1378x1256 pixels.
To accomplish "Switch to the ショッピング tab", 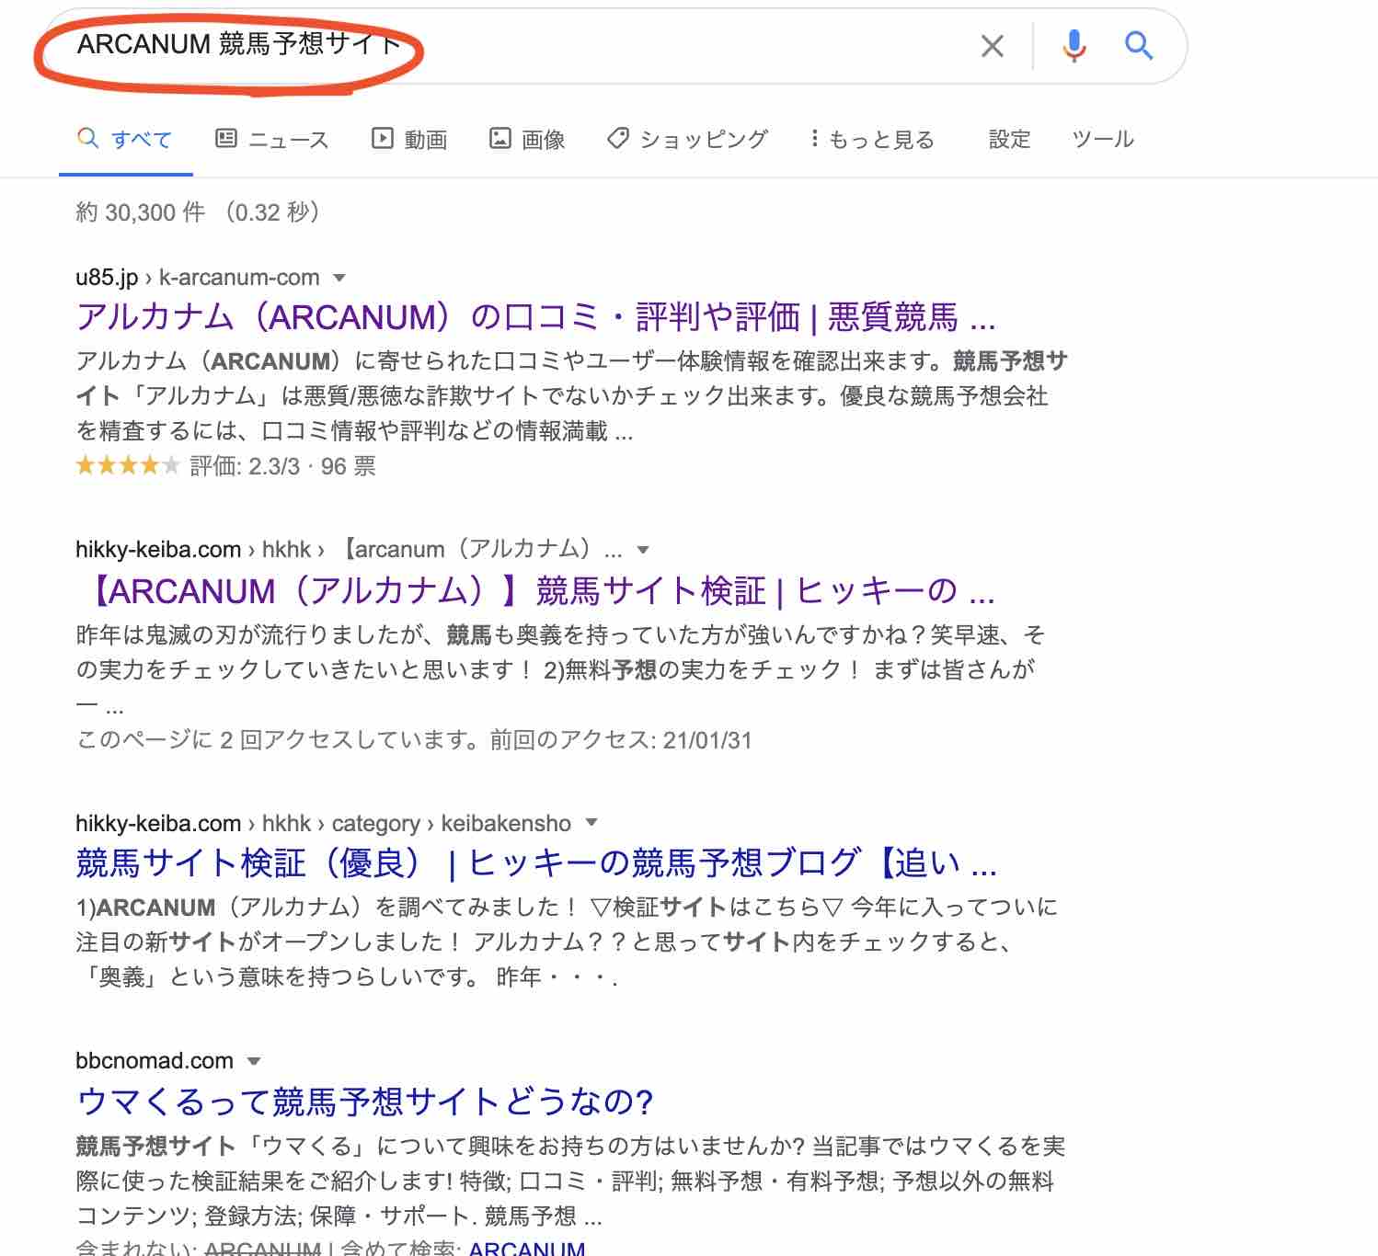I will tap(687, 140).
